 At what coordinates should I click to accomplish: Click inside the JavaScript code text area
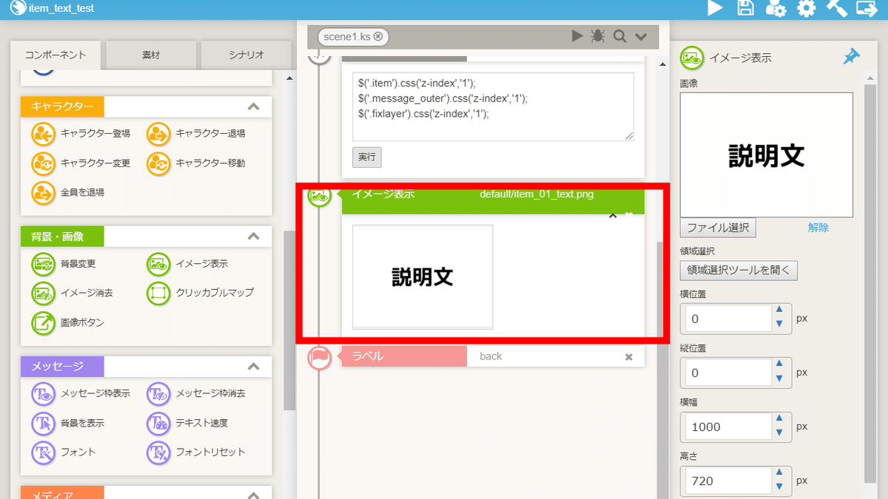[493, 106]
